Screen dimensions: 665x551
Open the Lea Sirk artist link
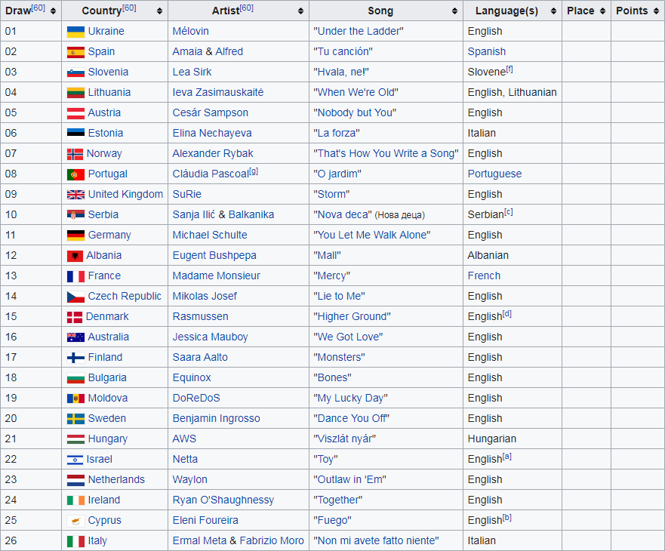coord(192,72)
